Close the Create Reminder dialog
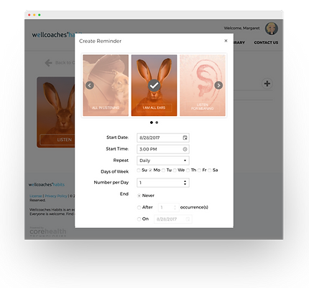This screenshot has width=309, height=288. tap(226, 41)
